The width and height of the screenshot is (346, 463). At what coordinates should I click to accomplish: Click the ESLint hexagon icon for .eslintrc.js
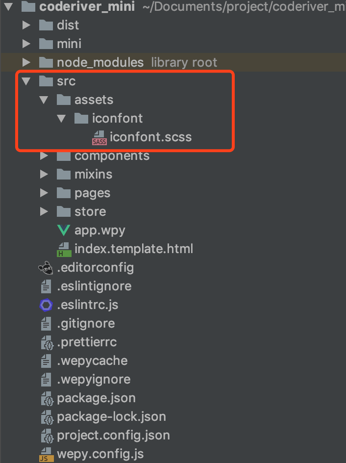click(x=46, y=305)
